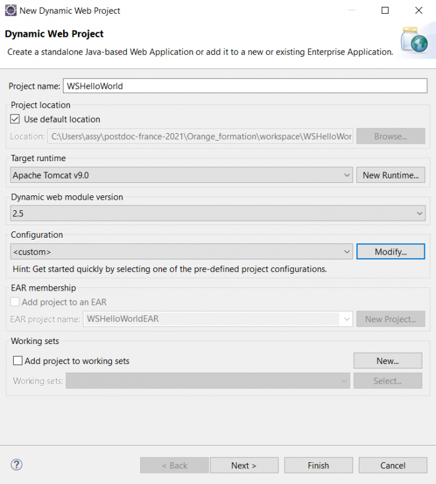Viewport: 436px width, 484px height.
Task: Click the Configuration group label
Action: (37, 235)
